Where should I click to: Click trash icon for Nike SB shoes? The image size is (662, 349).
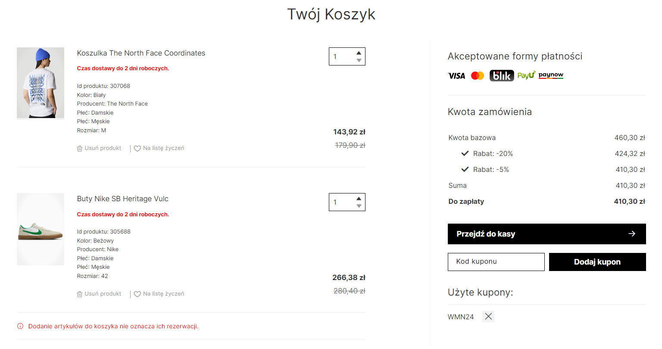click(80, 294)
